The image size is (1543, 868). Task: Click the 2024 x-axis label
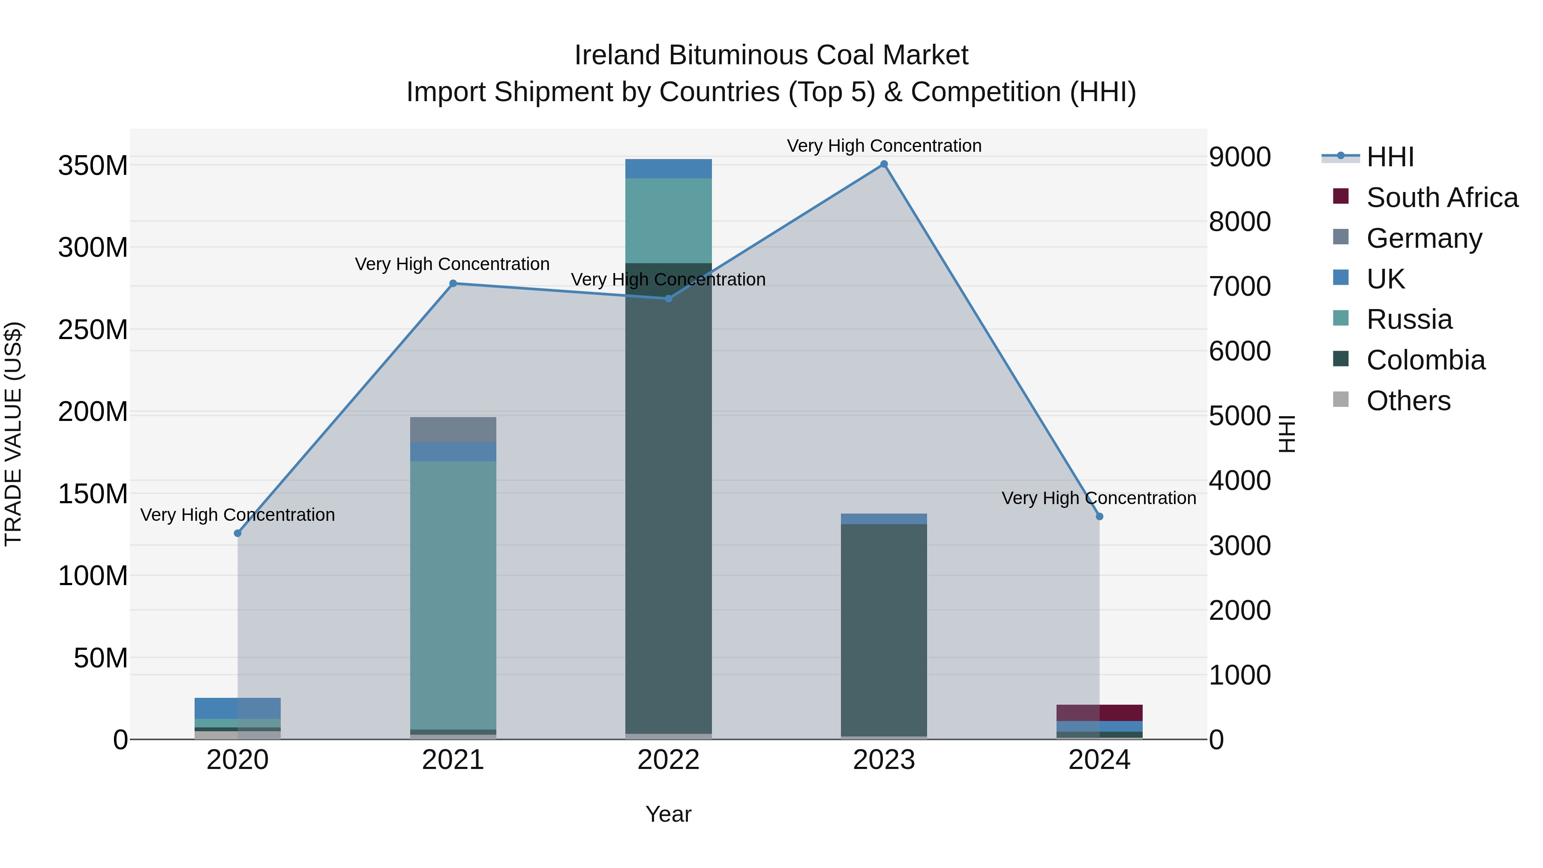click(x=1099, y=760)
